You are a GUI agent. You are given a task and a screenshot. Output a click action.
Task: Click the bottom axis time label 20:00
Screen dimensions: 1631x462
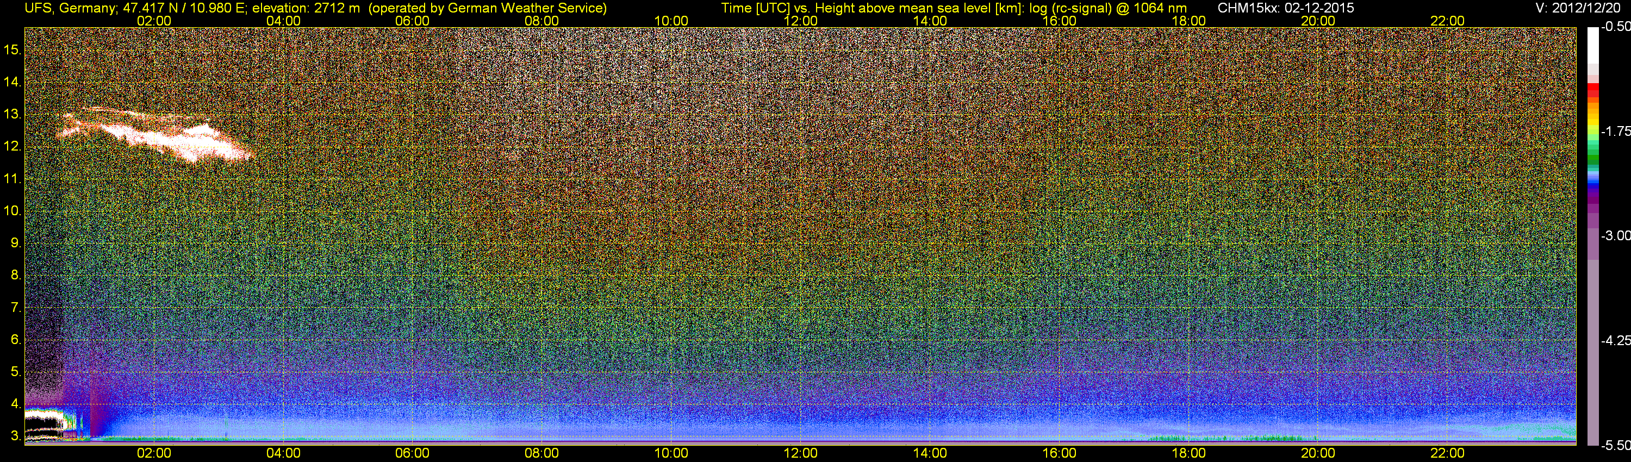[x=1318, y=453]
